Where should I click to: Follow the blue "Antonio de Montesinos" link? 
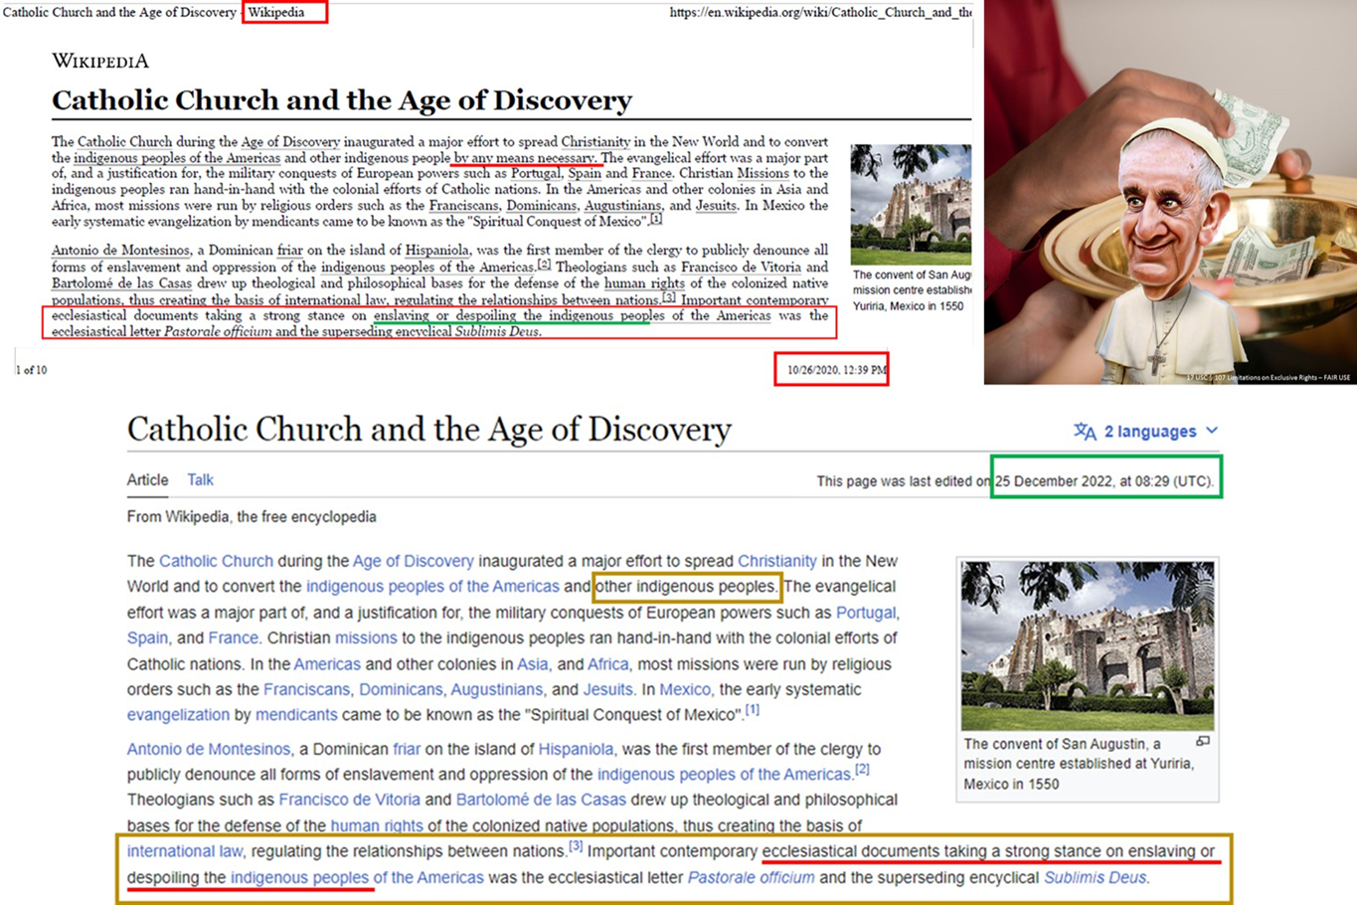click(209, 749)
